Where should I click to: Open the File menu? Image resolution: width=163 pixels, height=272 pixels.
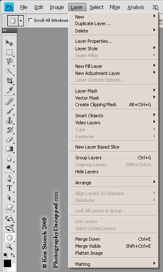click(x=24, y=7)
